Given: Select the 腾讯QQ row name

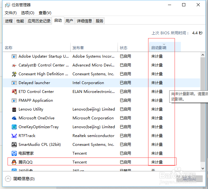Looking at the screenshot, I should (26, 162).
